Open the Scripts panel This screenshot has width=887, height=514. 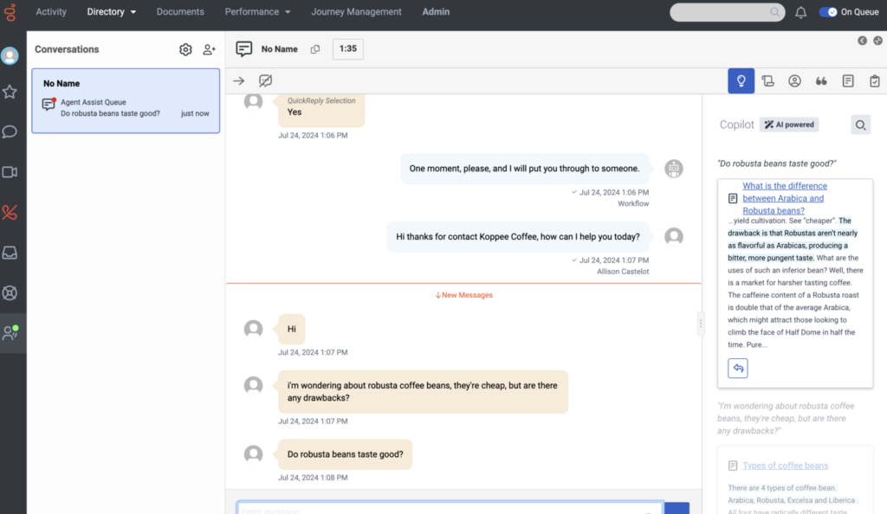[767, 80]
